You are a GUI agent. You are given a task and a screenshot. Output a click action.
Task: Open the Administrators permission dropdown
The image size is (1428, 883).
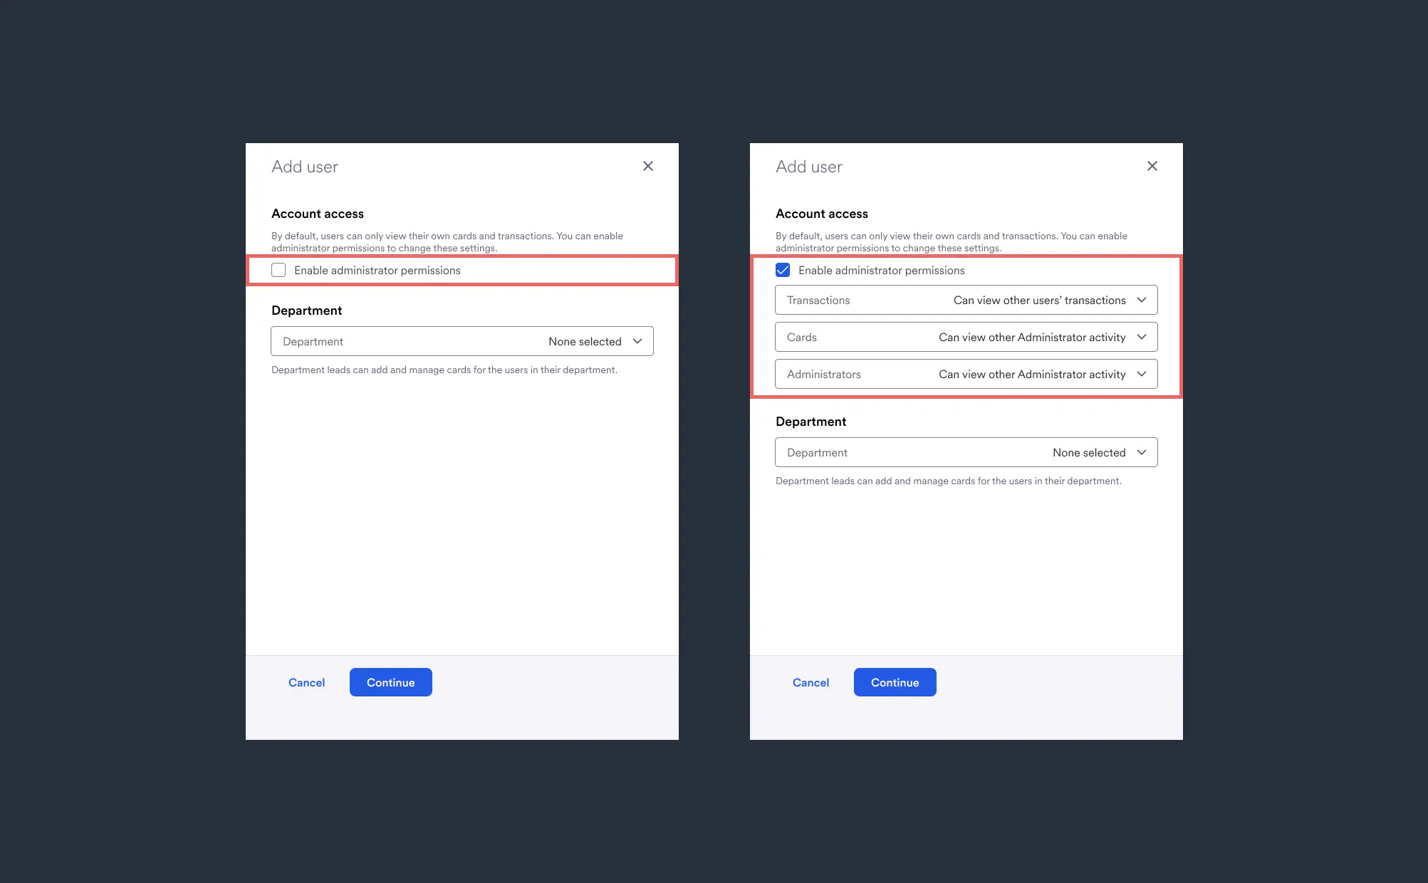click(965, 374)
